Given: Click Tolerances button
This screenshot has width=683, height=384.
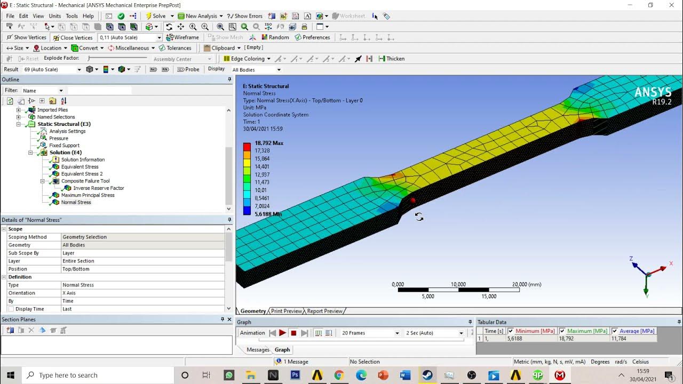Looking at the screenshot, I should [x=175, y=48].
